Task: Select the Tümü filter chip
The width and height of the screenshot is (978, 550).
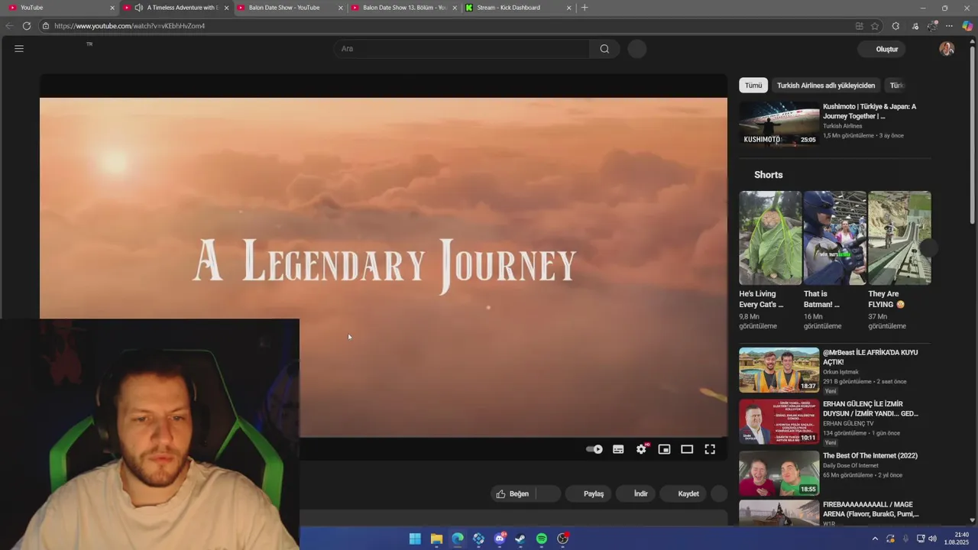Action: tap(753, 86)
